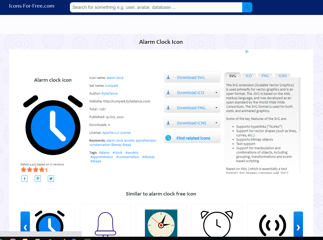Click the search magnifier button
This screenshot has height=240, width=323.
(x=247, y=7)
